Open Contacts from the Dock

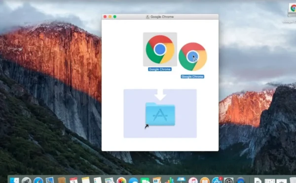point(62,180)
